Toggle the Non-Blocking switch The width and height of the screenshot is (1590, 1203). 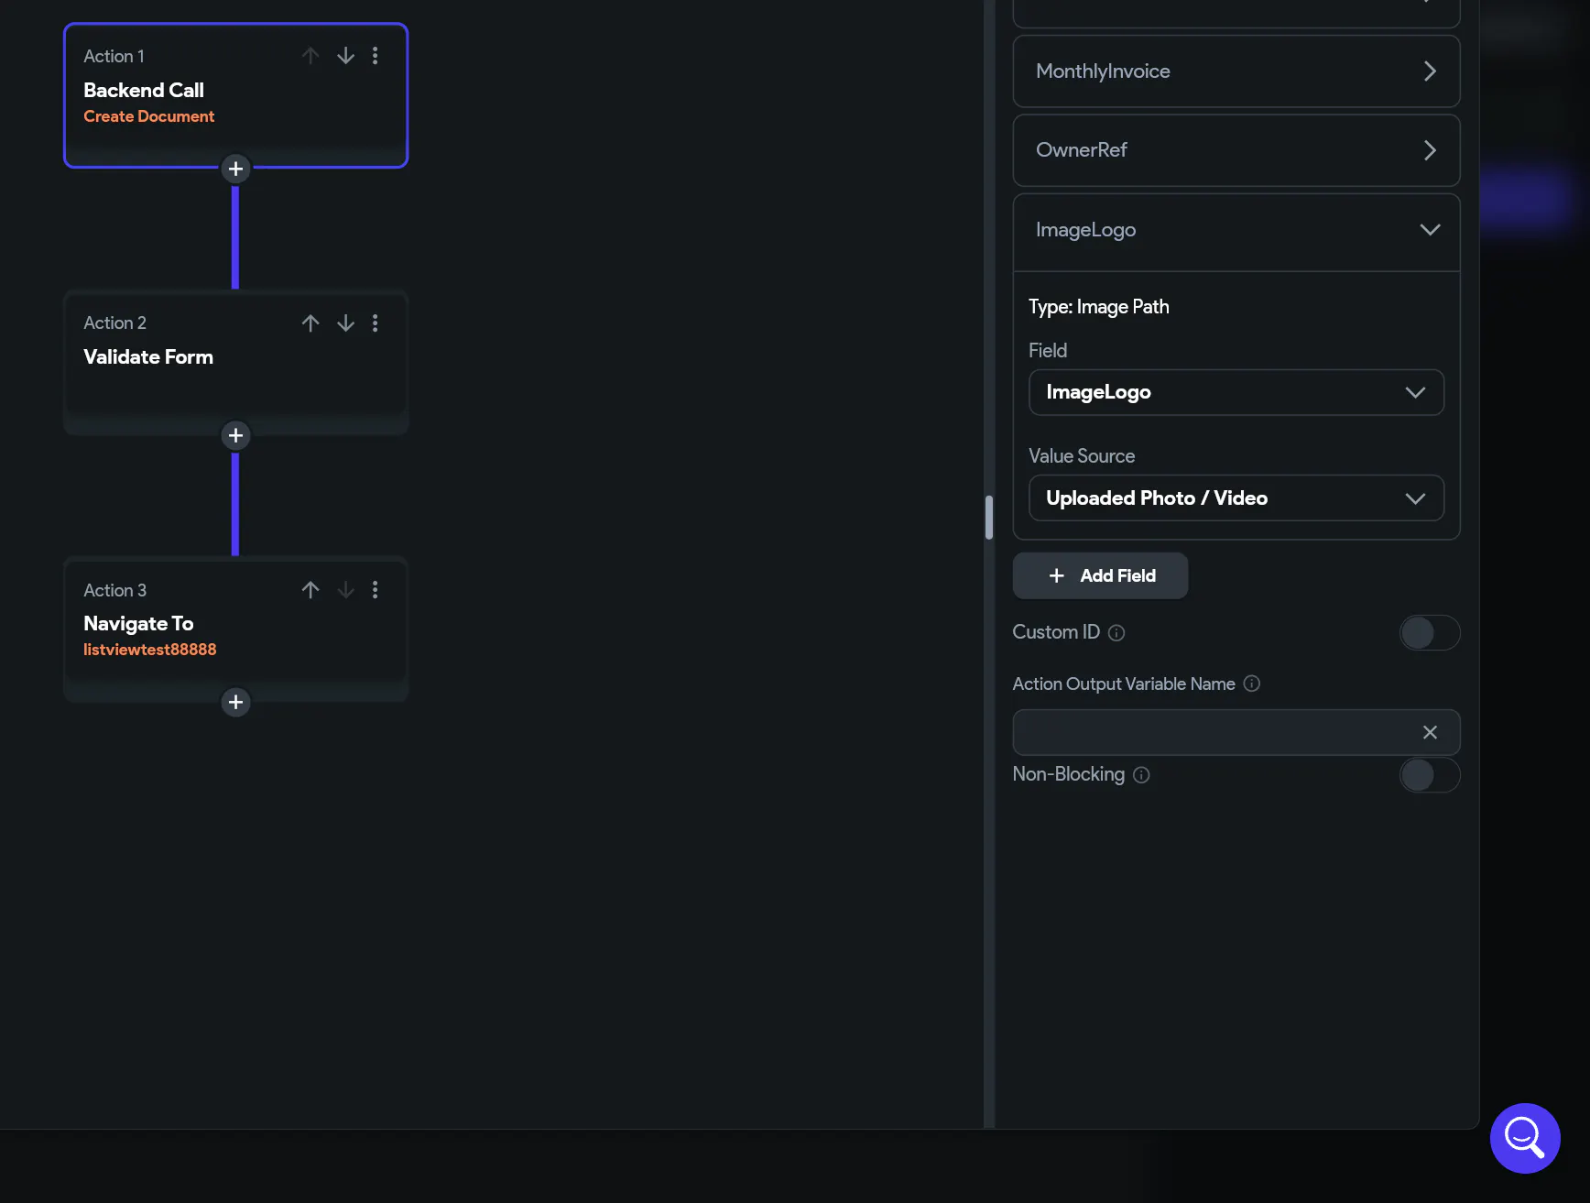(1429, 775)
